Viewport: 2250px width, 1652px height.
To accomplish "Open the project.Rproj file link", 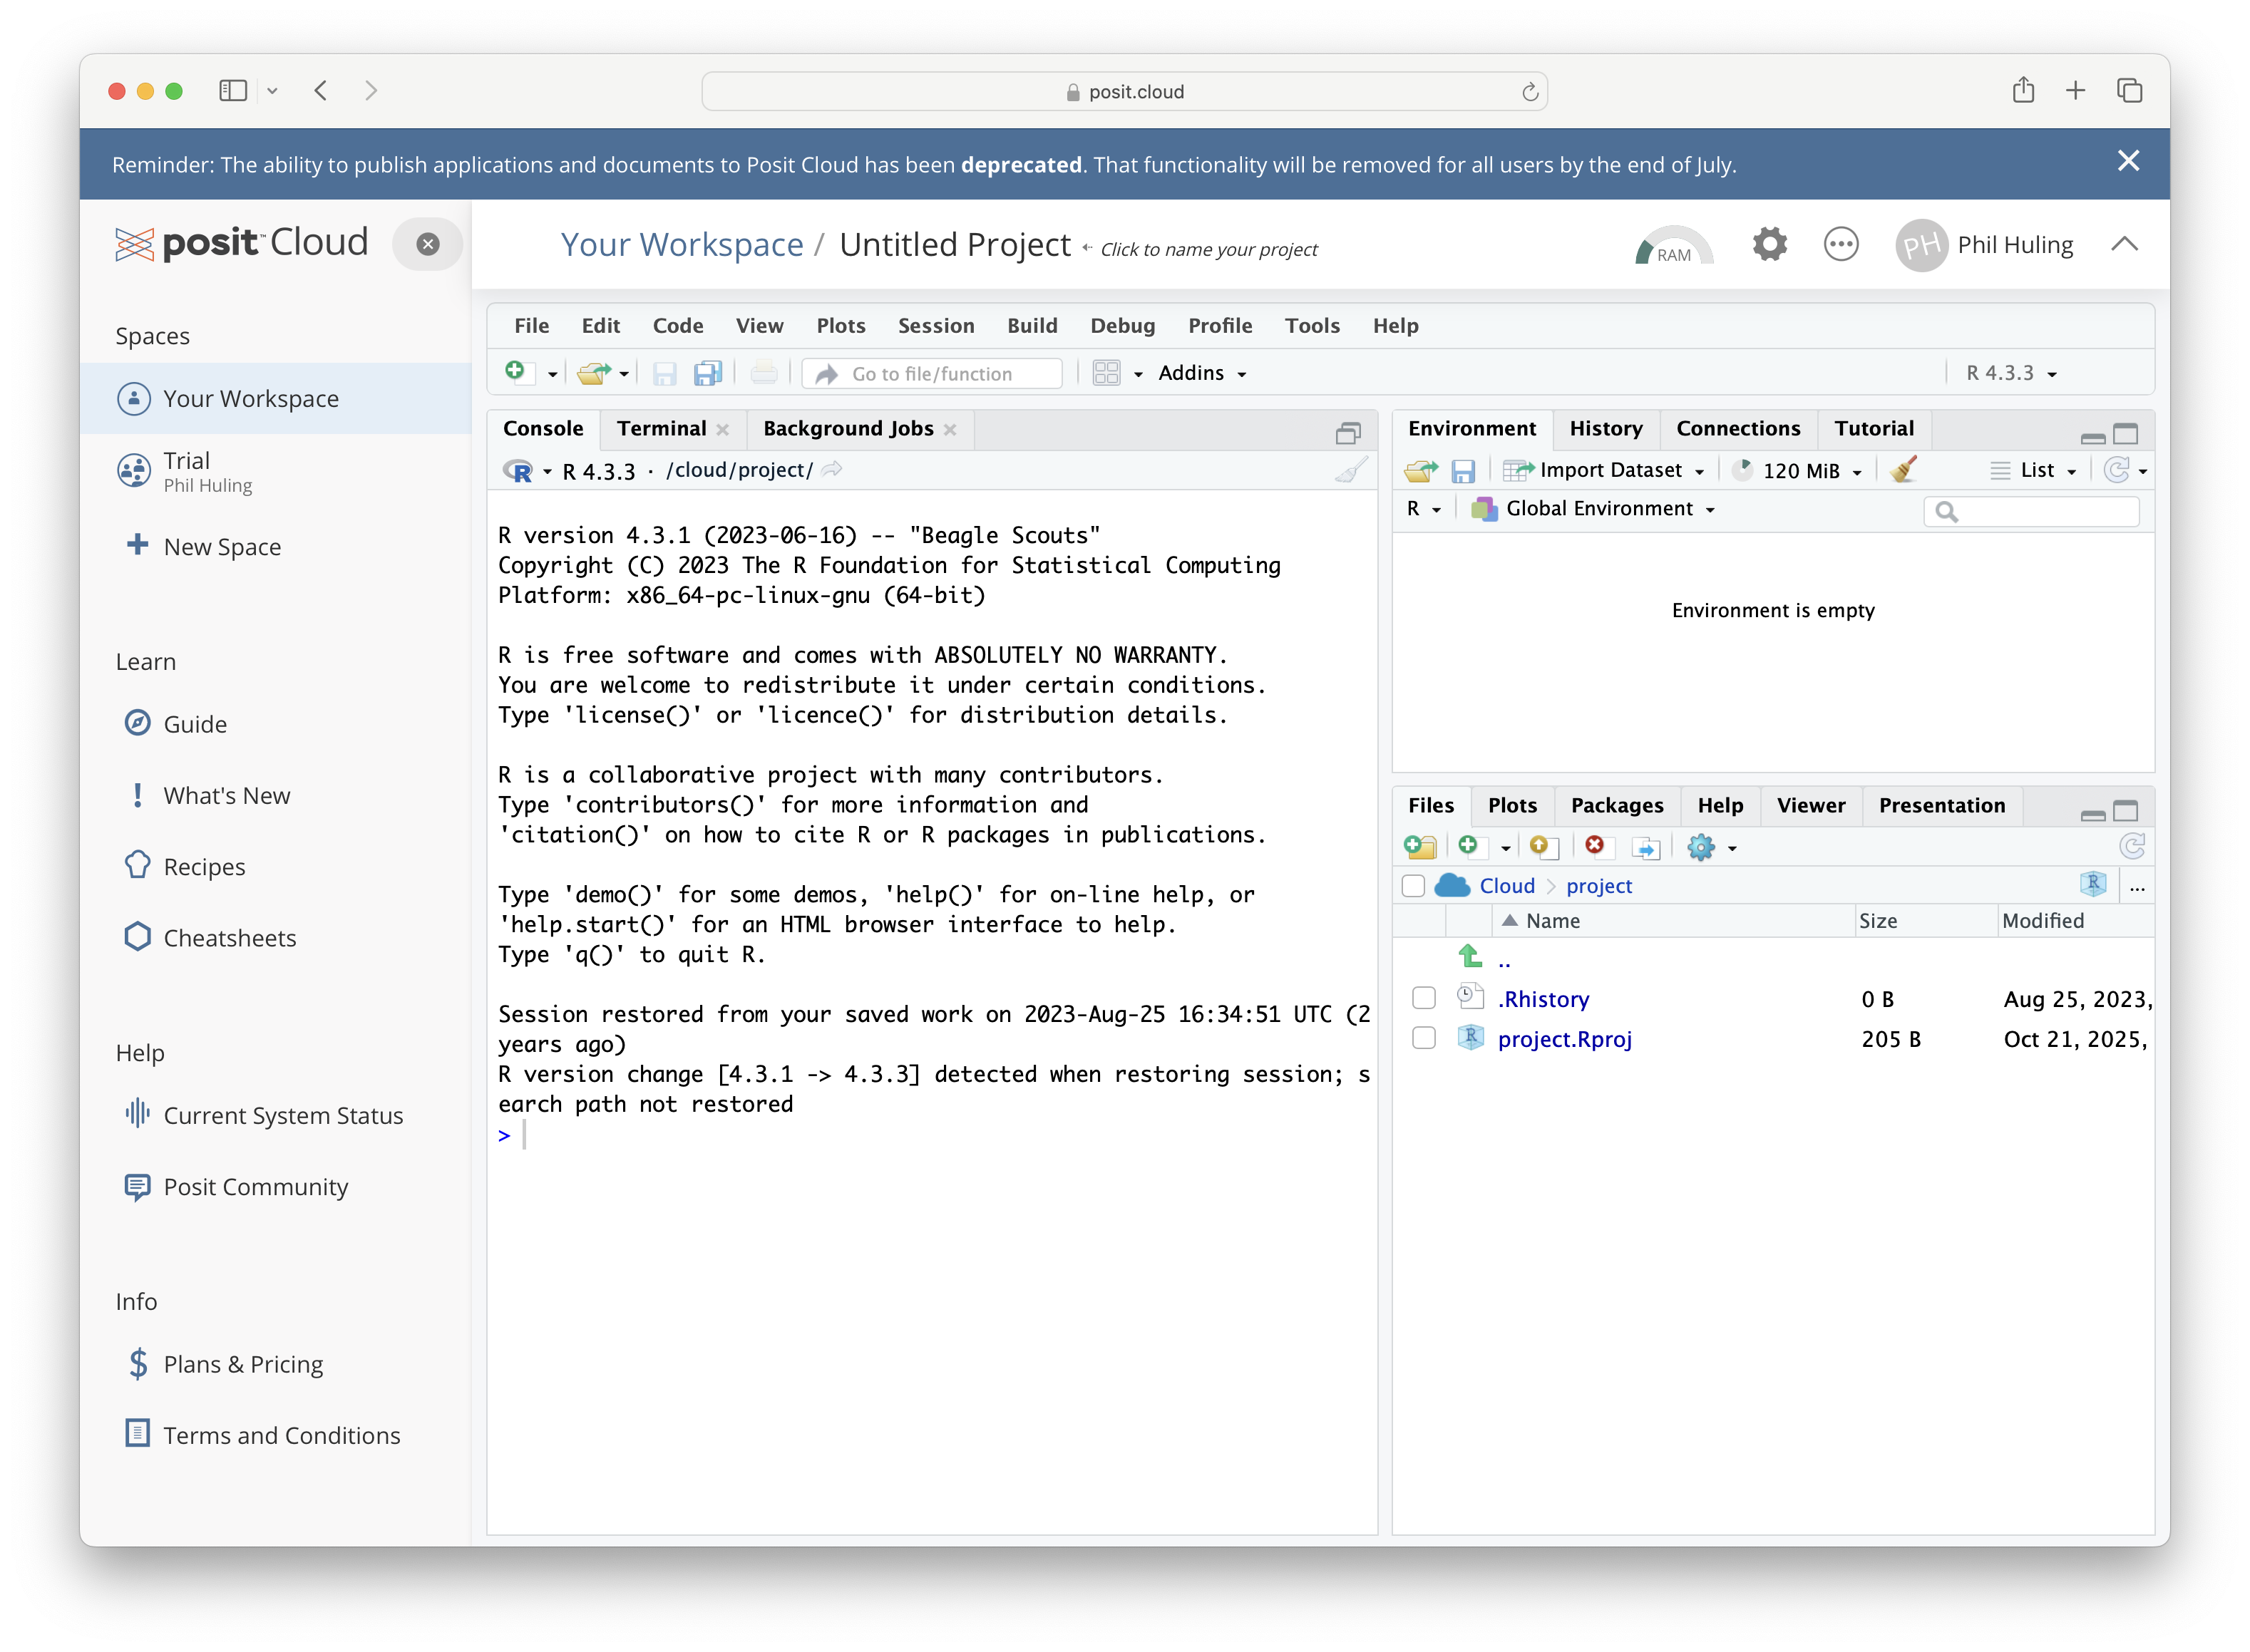I will tap(1563, 1039).
